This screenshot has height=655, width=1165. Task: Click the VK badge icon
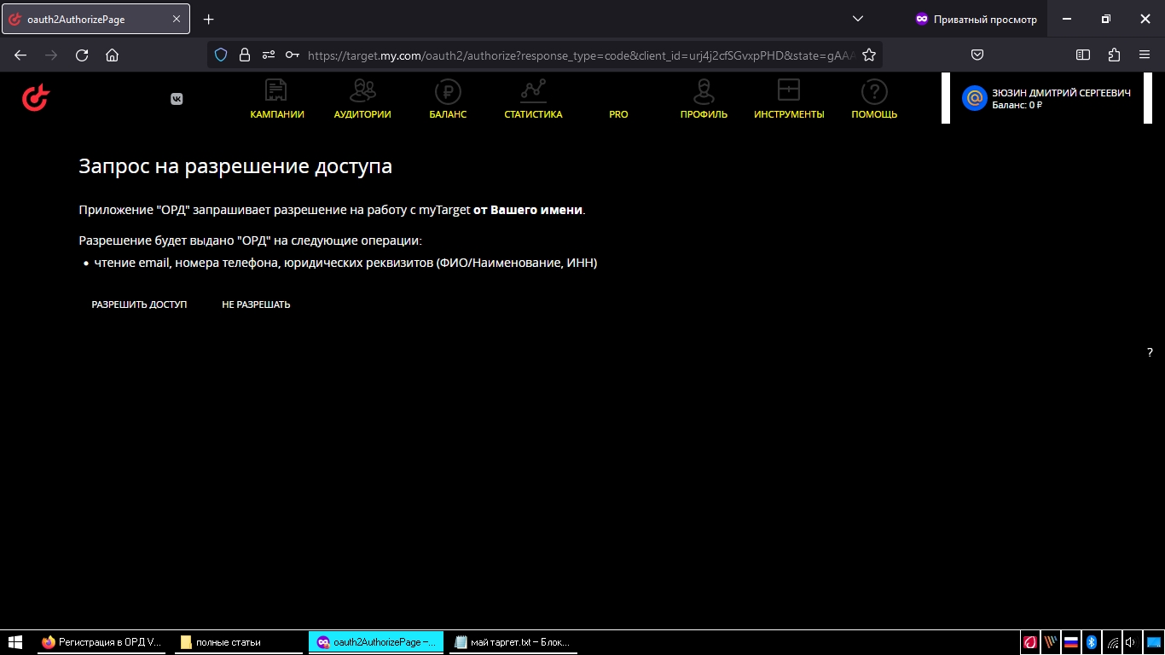click(177, 99)
